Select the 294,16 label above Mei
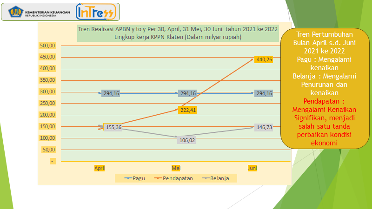This screenshot has height=209, width=372. (188, 93)
